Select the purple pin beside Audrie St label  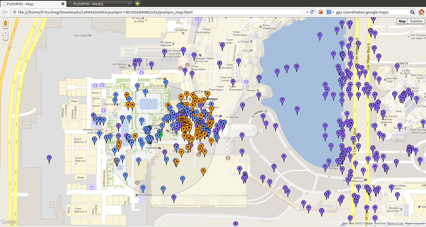click(x=397, y=67)
